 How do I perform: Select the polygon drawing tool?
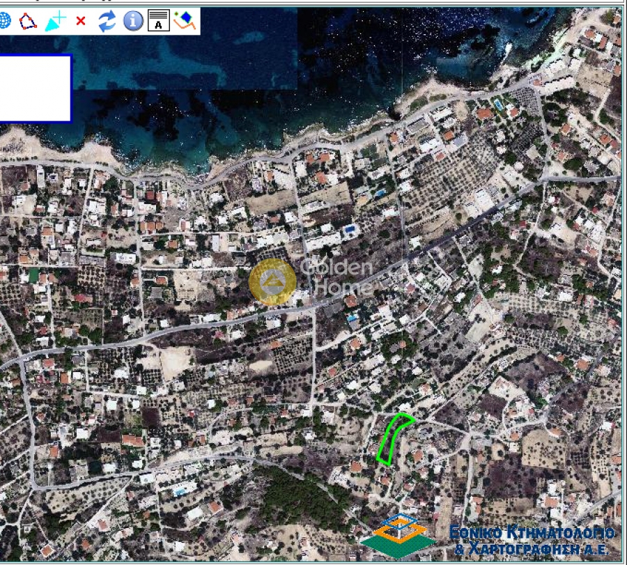(28, 22)
